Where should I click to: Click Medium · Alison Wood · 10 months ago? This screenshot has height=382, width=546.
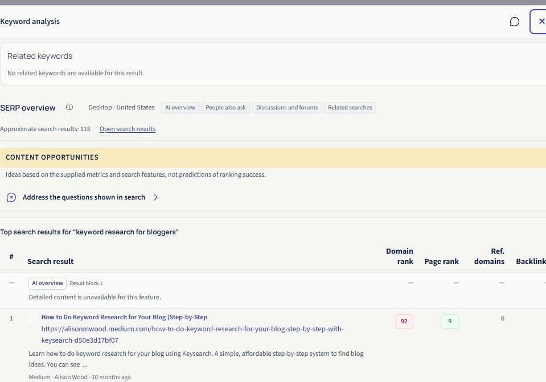coord(80,377)
